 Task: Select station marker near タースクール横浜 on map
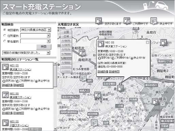point(83,78)
